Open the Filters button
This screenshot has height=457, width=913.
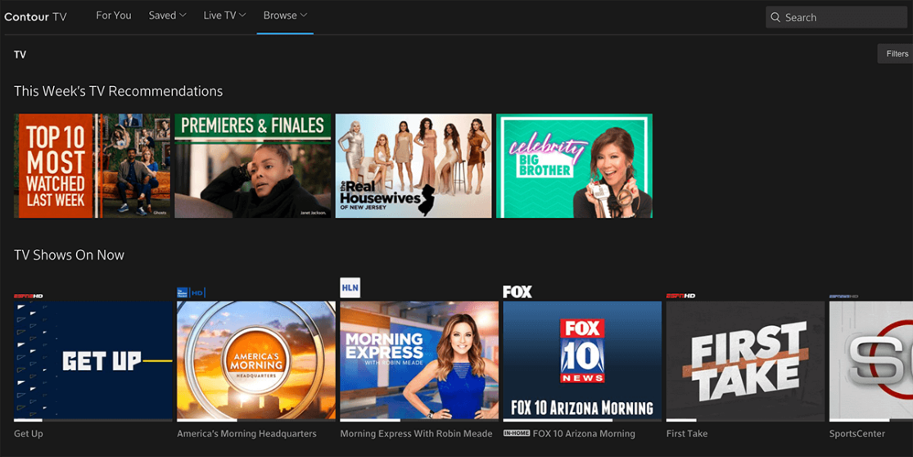(896, 54)
